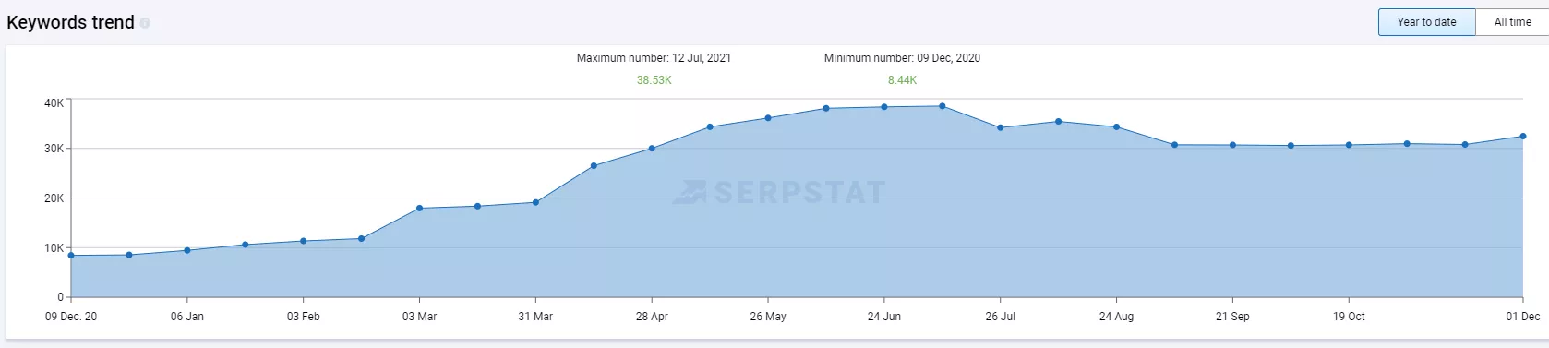Select the 09 Dec. 20 data point
1549x348 pixels.
71,256
